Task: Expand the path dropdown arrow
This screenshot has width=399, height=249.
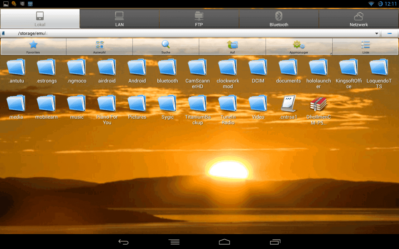Action: point(377,33)
